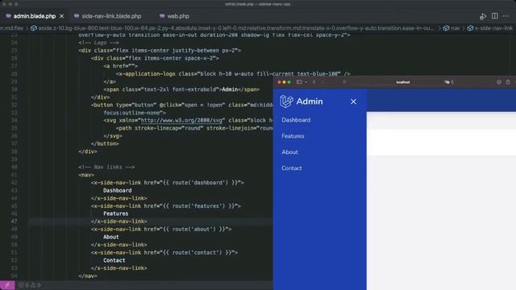Viewport: 516px width, 290px height.
Task: Click the Laravel logo in the sidebar
Action: tap(286, 101)
